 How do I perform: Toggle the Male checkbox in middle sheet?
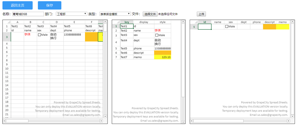coord(157,35)
